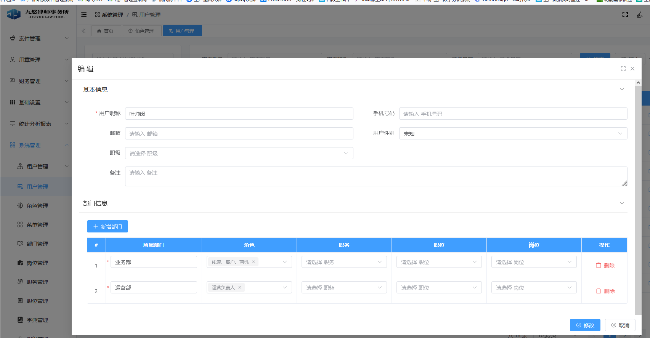Remove the 线索、客户、商机 role tag

[254, 262]
